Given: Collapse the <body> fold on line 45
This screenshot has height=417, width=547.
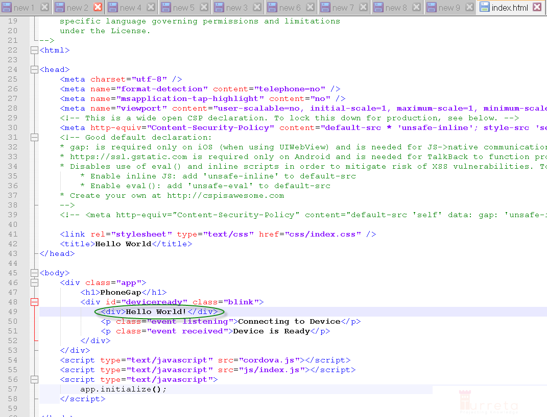Looking at the screenshot, I should point(34,273).
